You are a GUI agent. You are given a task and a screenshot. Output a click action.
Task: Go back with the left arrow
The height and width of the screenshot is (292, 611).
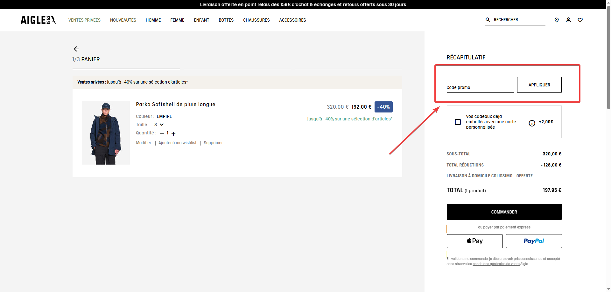[x=76, y=49]
